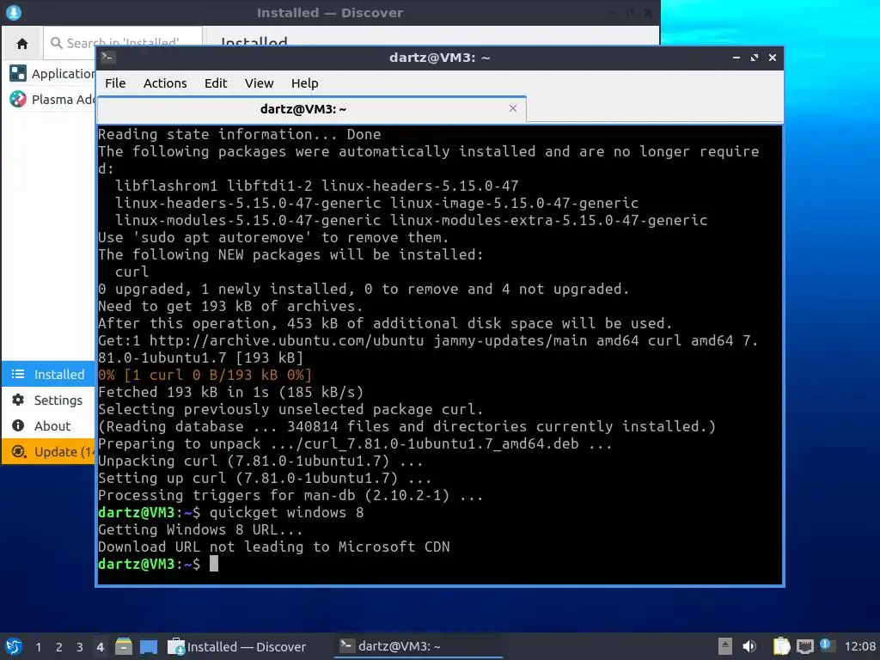Open the volume control in the system tray

click(x=749, y=646)
